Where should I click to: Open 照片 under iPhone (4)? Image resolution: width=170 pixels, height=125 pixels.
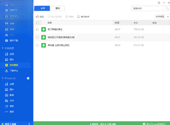click(x=10, y=90)
